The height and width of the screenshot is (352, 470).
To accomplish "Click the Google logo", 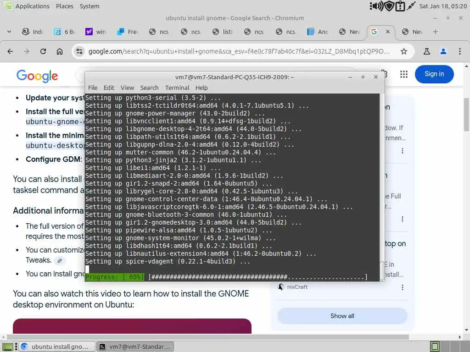I will click(37, 76).
